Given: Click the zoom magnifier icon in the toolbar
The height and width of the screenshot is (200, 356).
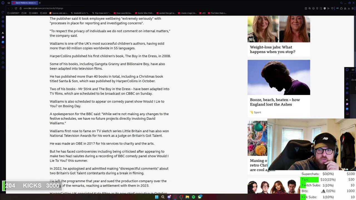Looking at the screenshot, I should point(310,8).
